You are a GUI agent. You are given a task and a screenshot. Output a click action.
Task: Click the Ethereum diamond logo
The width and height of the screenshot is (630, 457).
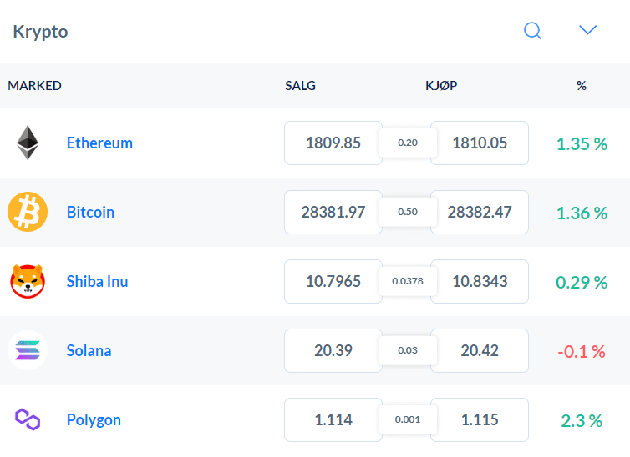pos(28,143)
